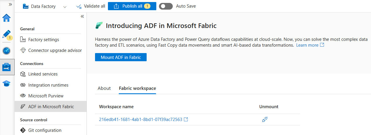Click the Connections section heading
Image resolution: width=371 pixels, height=135 pixels.
32,64
